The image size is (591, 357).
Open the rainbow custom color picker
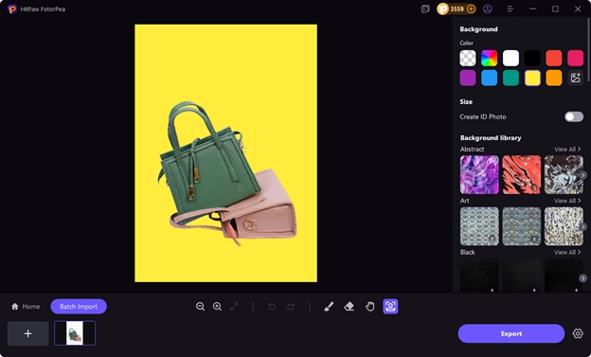[x=490, y=59]
